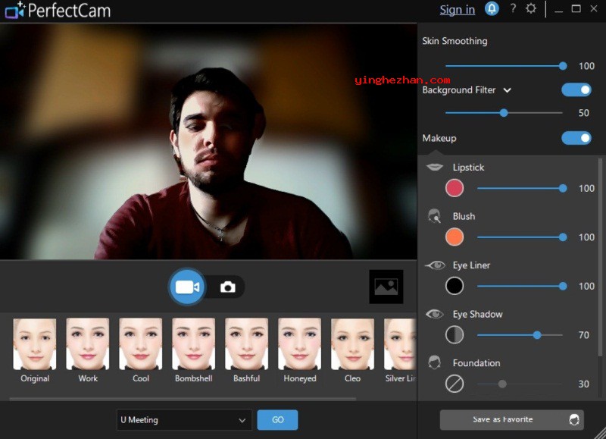The height and width of the screenshot is (439, 606).
Task: Click the Foundation value 30
Action: click(583, 384)
